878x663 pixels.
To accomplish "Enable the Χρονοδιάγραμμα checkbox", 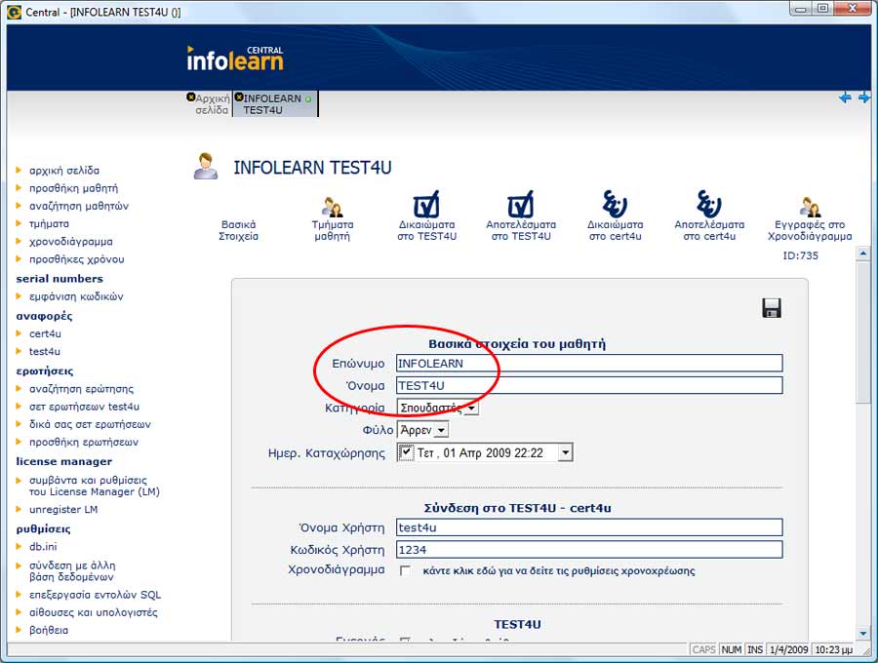I will point(405,570).
